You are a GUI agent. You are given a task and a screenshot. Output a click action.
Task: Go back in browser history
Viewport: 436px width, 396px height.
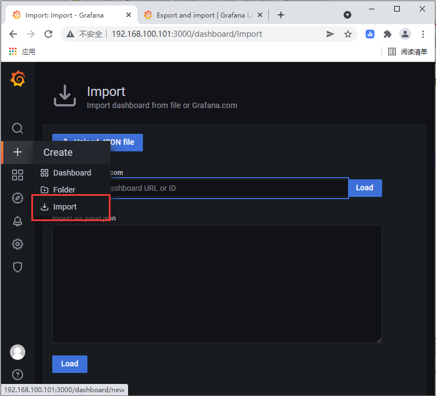click(x=13, y=34)
